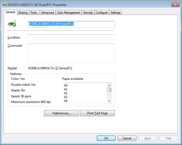Click the paper list scroll up arrow
This screenshot has width=182, height=145.
click(x=109, y=85)
